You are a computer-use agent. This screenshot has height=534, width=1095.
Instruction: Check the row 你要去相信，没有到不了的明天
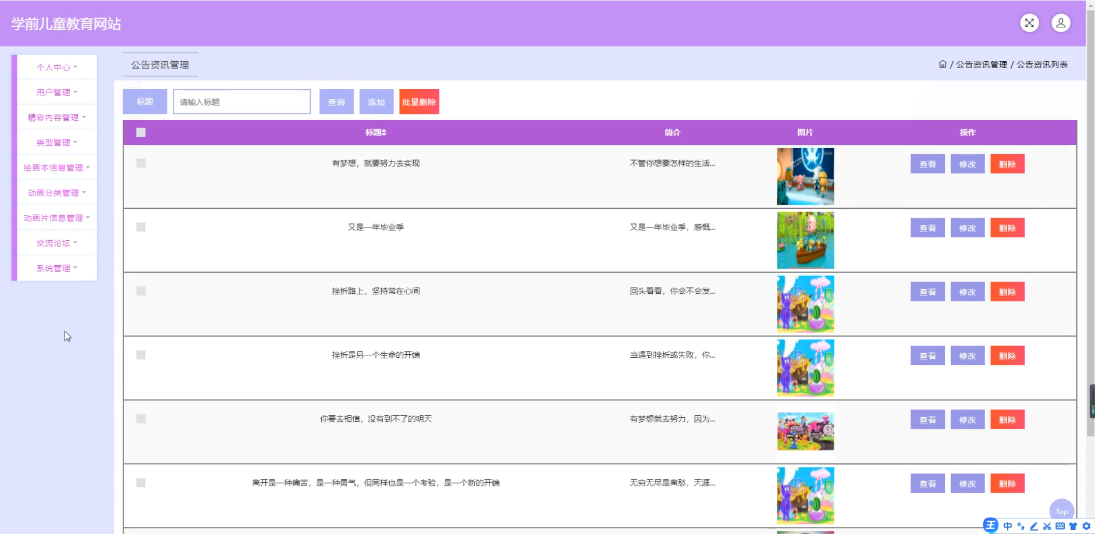pyautogui.click(x=141, y=419)
